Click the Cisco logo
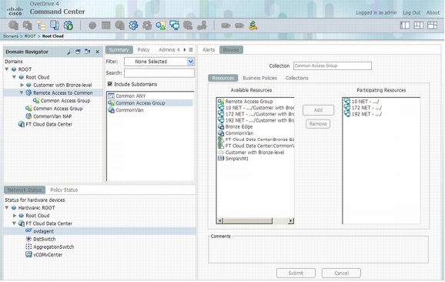445x282 pixels. (x=15, y=12)
